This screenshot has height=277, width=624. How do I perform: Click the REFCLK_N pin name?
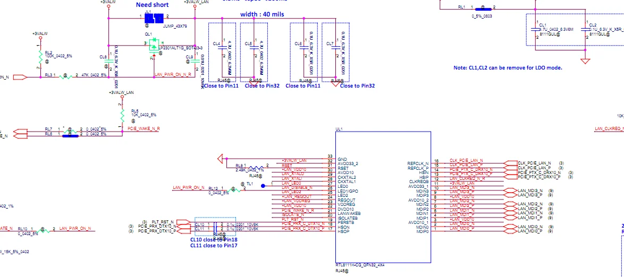[x=418, y=163]
